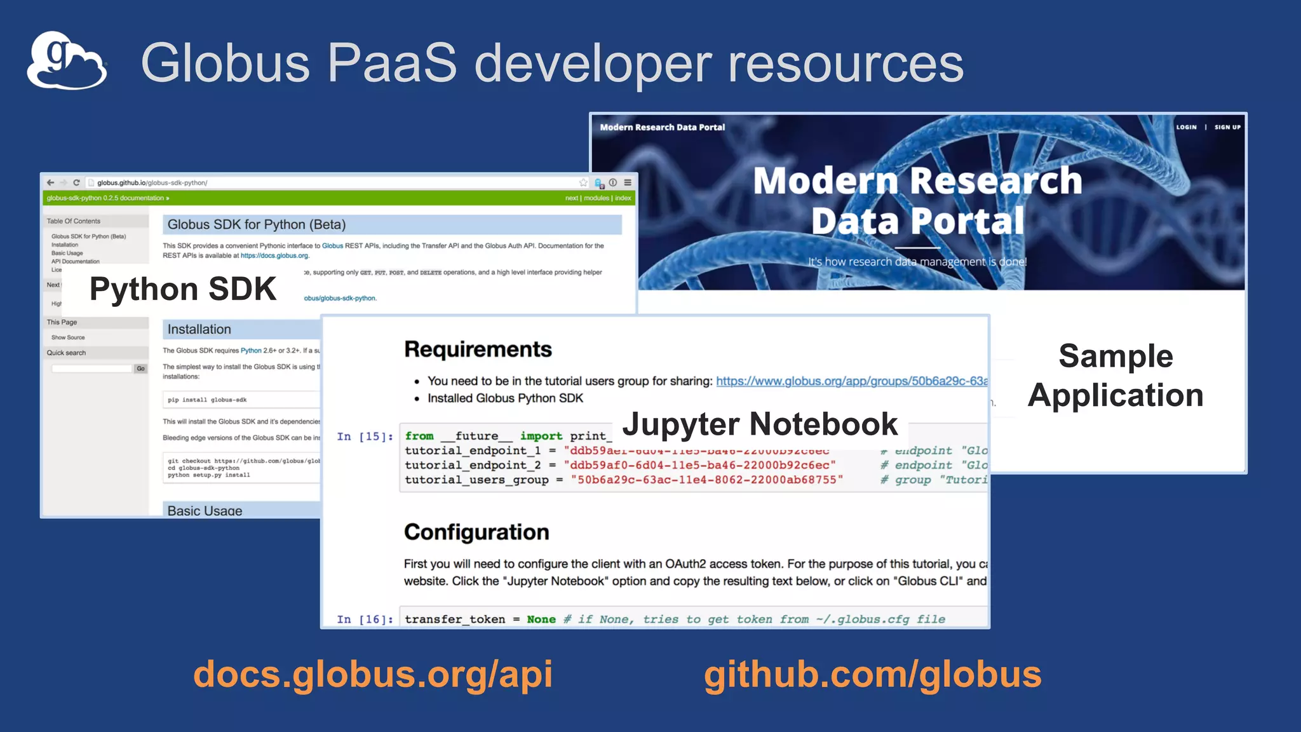This screenshot has height=732, width=1301.
Task: Open the tutorial users group URL
Action: (852, 381)
